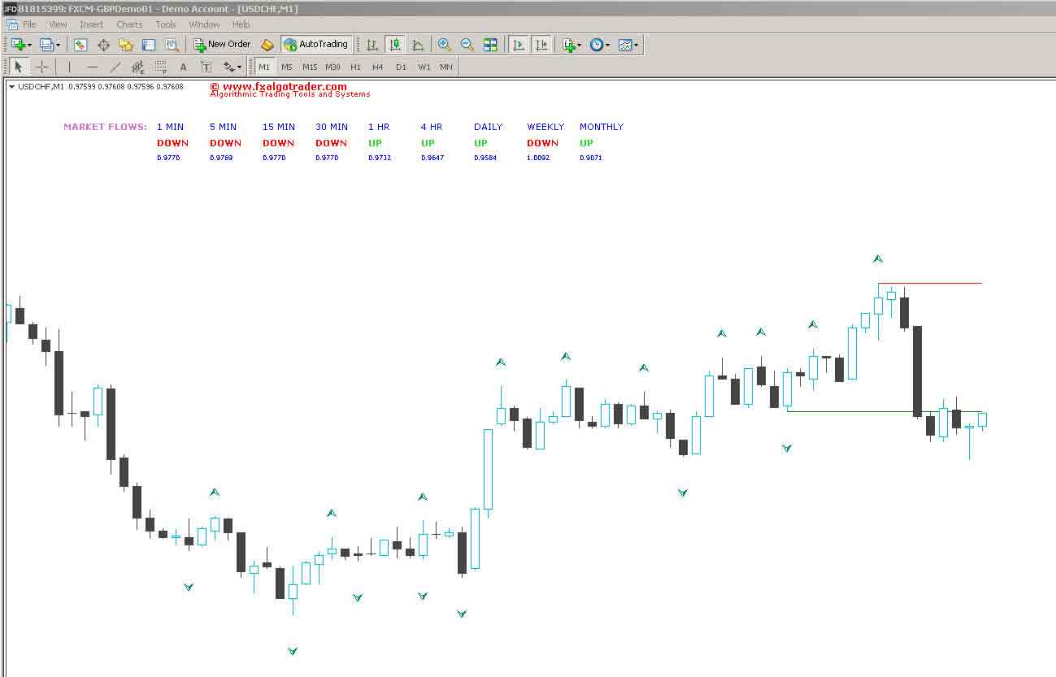
Task: Select the Trendline drawing tool
Action: 115,67
